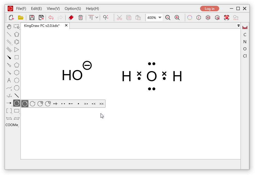Select the benzene ring tool
This screenshot has height=175, width=255.
point(17,42)
